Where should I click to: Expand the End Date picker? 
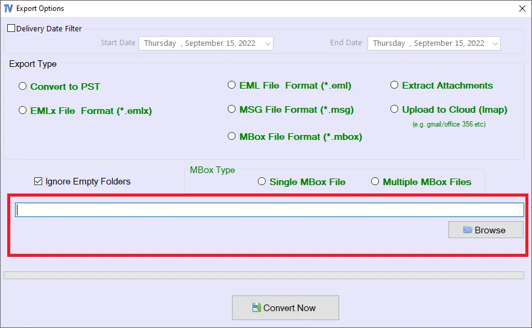click(x=495, y=43)
